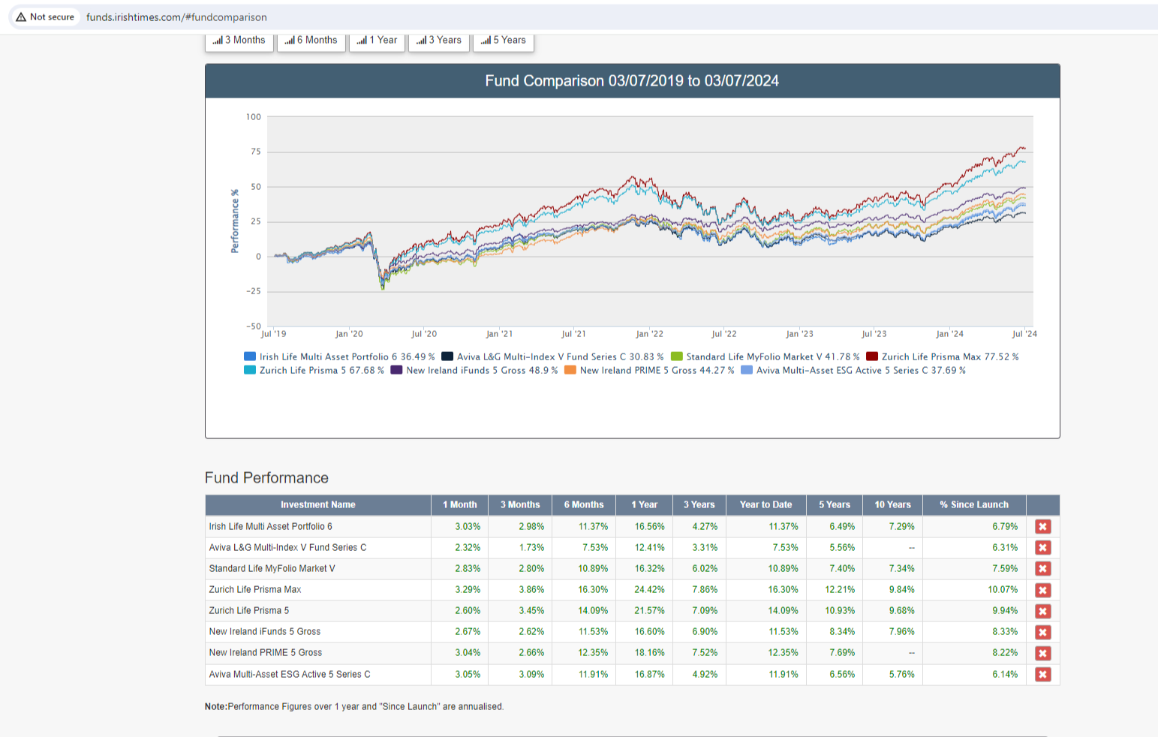Screen dimensions: 1158x737
Task: Select the 6 Months chart period
Action: (311, 41)
